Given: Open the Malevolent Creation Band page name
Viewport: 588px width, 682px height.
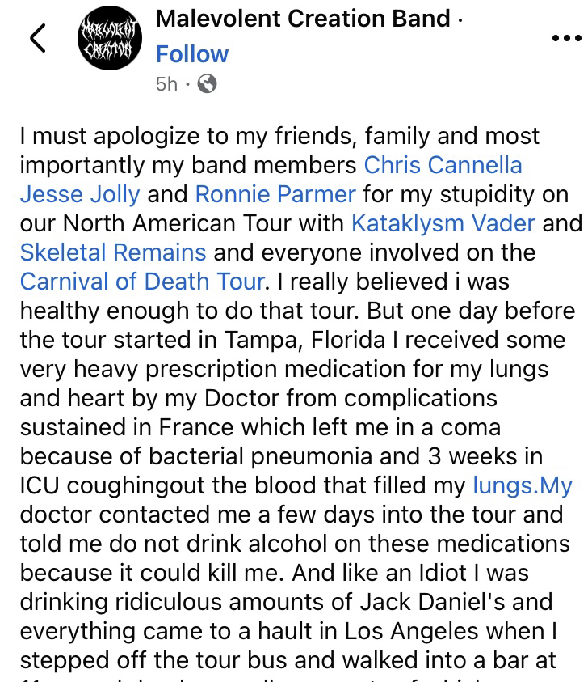Looking at the screenshot, I should [303, 19].
